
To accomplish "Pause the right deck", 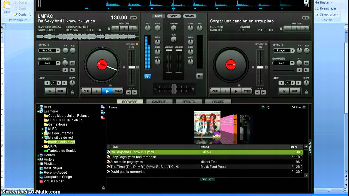I will (x=225, y=91).
